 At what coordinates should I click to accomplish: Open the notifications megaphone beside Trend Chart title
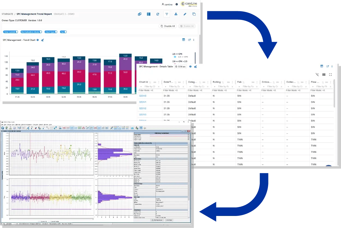click(x=42, y=40)
